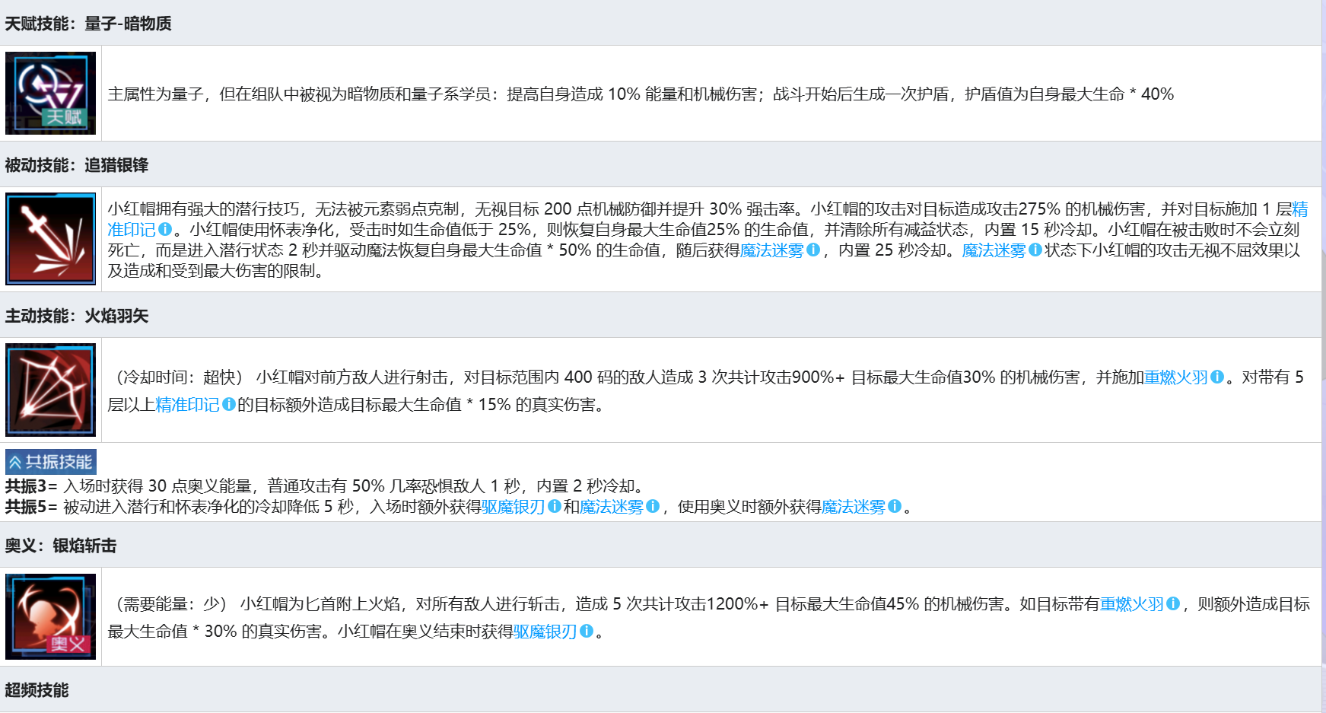Open 精准印记 link after 层以上
This screenshot has height=713, width=1326.
(x=187, y=404)
